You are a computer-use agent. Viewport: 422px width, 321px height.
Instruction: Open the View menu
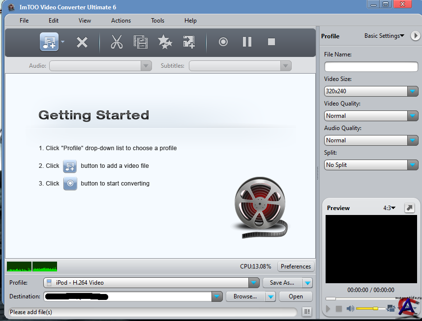85,21
